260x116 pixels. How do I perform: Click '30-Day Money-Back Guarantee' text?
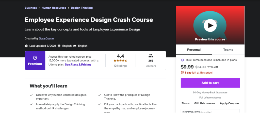[210, 93]
